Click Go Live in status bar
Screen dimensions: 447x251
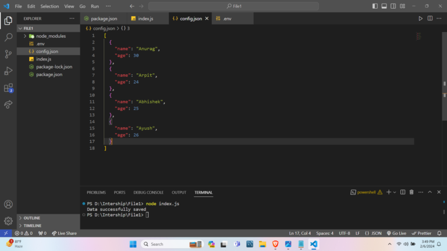click(x=396, y=234)
